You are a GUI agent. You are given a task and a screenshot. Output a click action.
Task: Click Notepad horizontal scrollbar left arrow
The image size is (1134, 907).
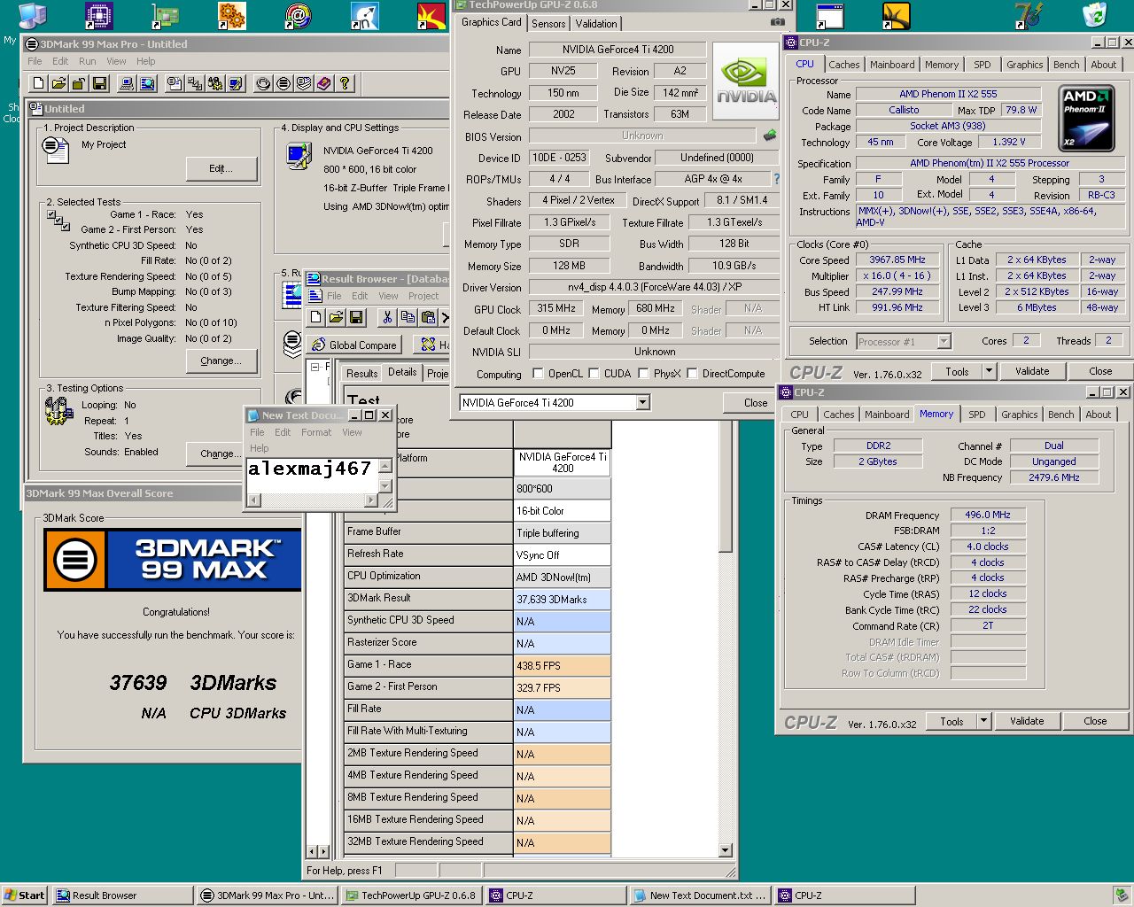[253, 500]
